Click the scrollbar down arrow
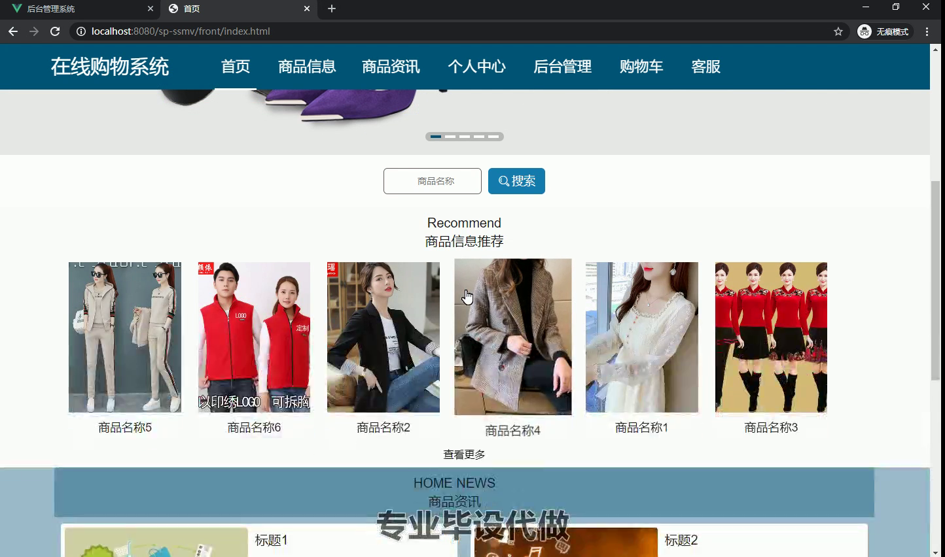The image size is (945, 557). click(x=936, y=552)
